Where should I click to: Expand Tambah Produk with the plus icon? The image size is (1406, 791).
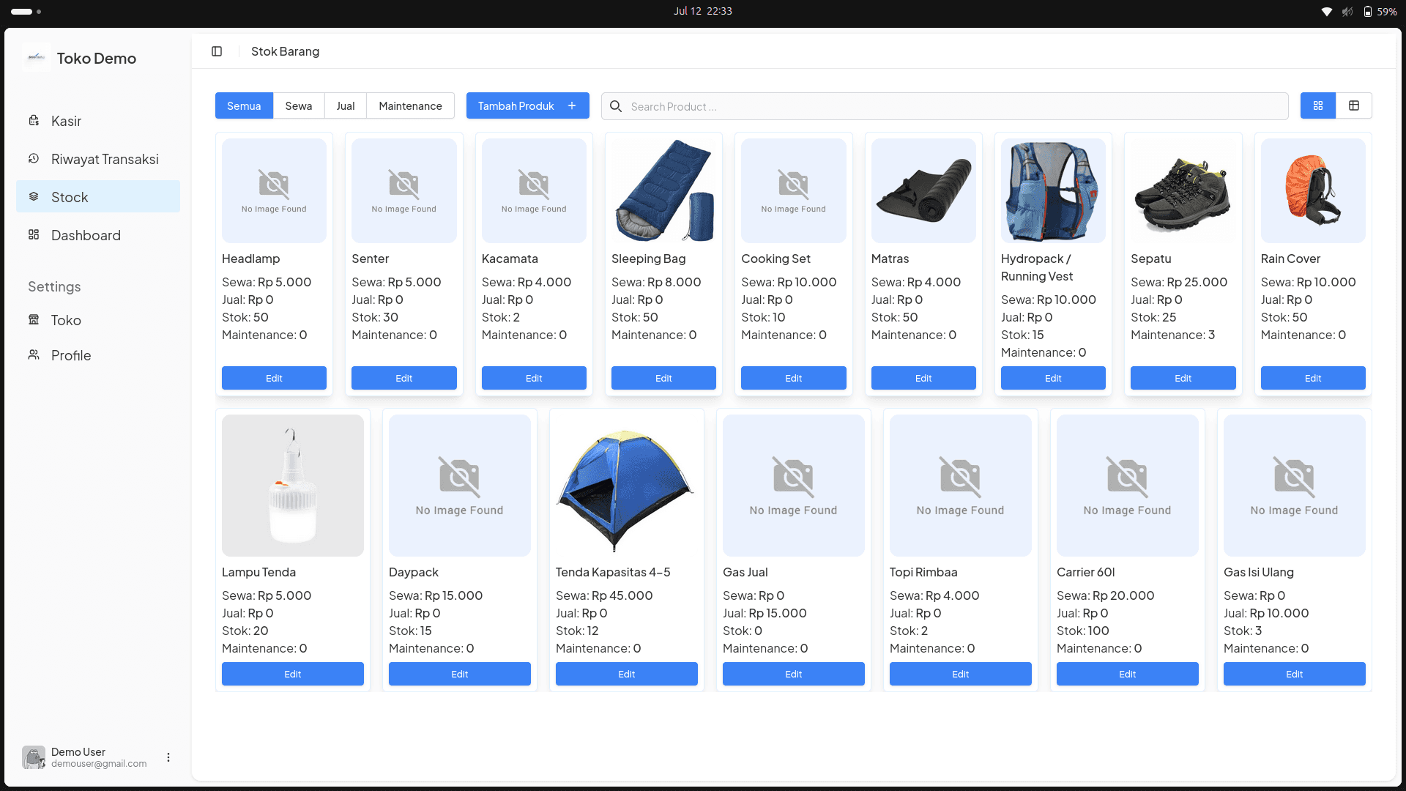(x=572, y=105)
